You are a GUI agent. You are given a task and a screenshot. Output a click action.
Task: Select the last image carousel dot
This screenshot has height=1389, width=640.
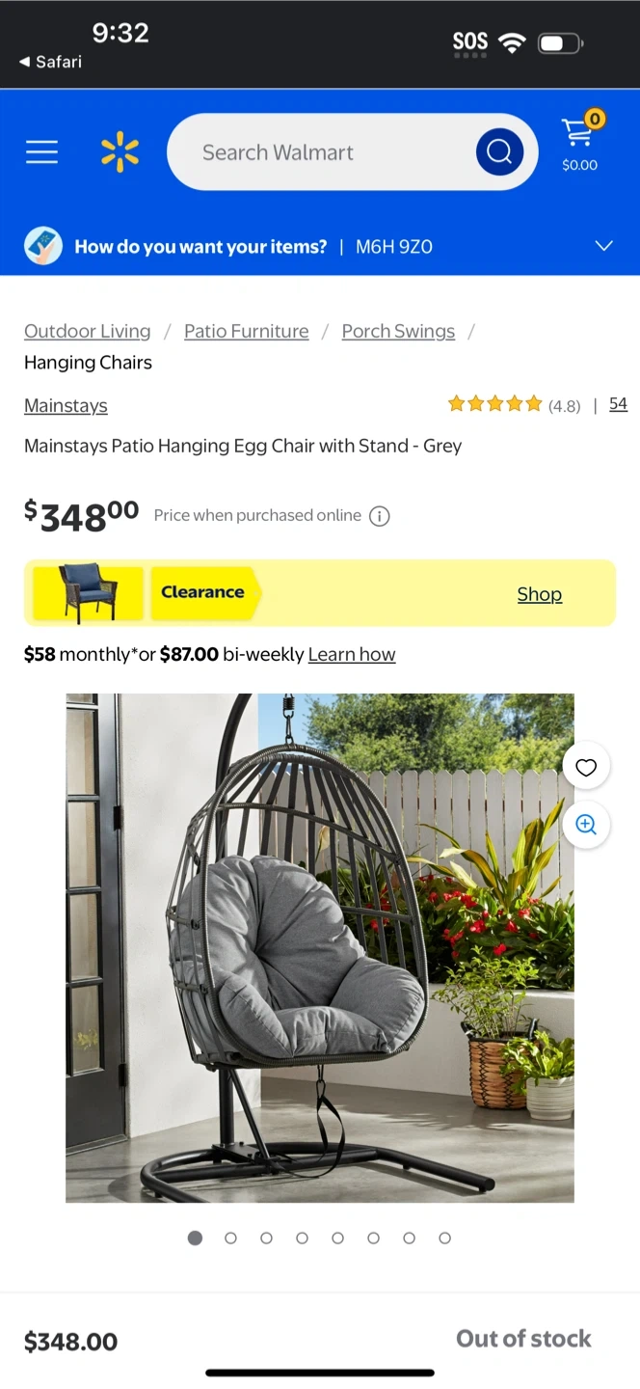coord(444,1239)
